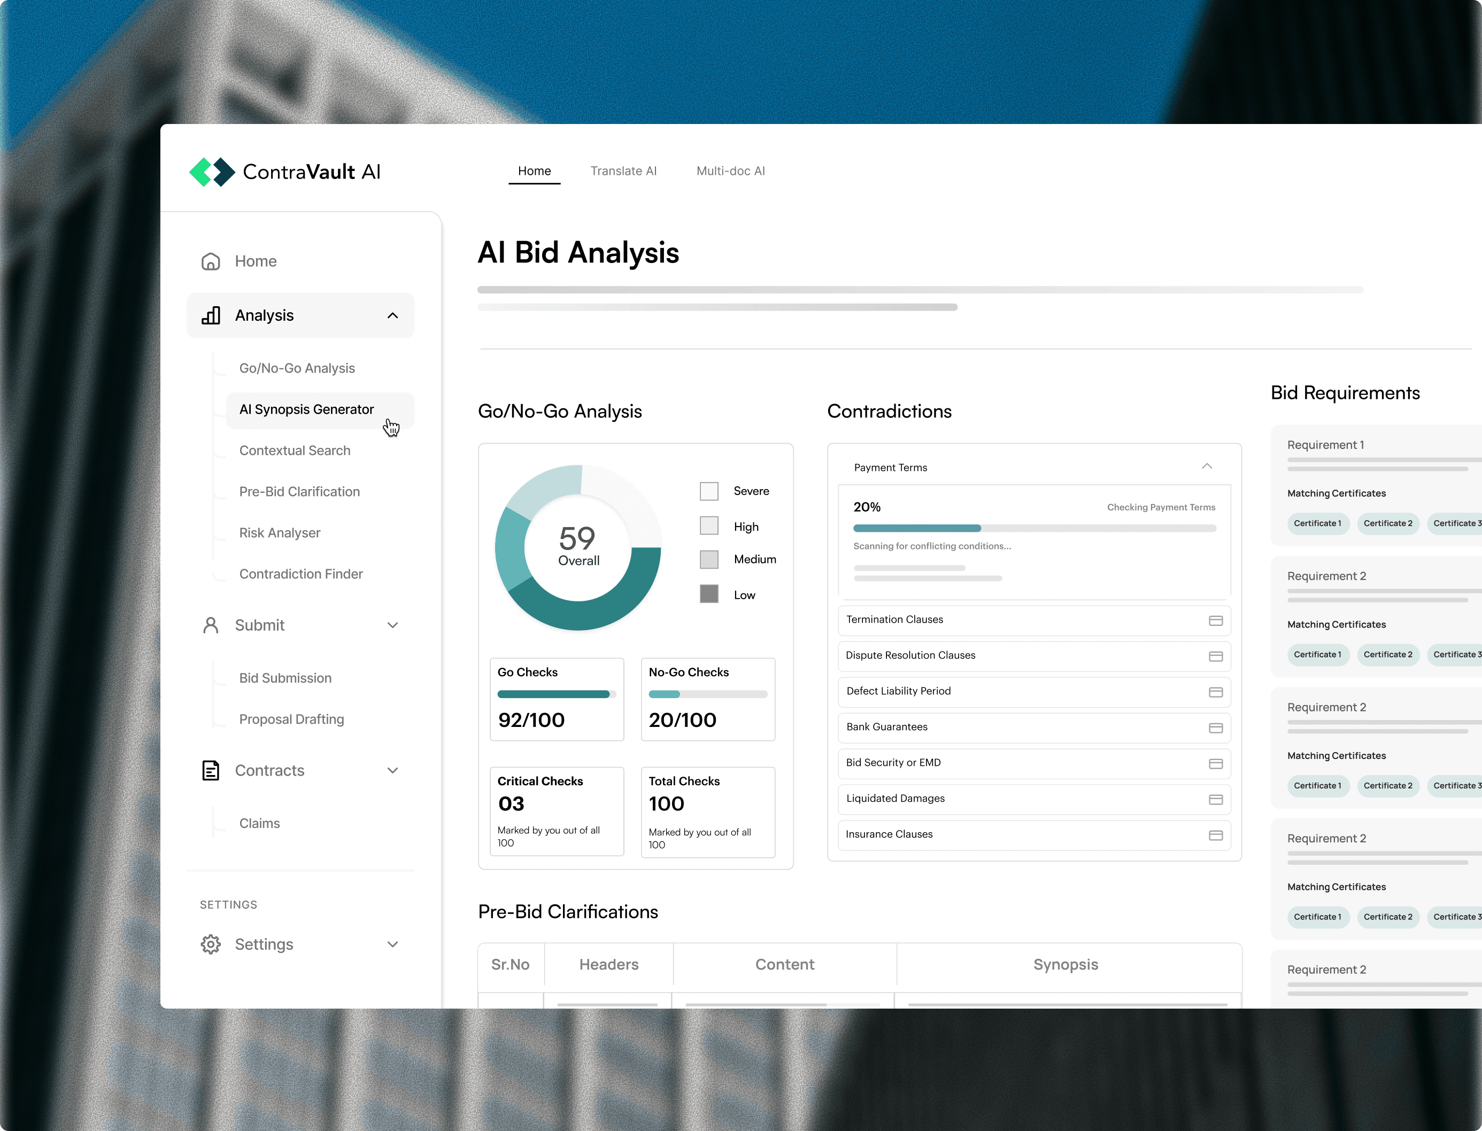Switch to the Translate AI tab
The image size is (1482, 1131).
[x=623, y=171]
